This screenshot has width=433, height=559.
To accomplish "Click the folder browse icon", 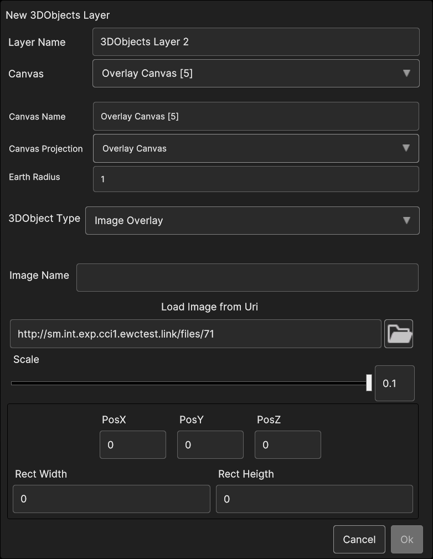I will [x=399, y=334].
